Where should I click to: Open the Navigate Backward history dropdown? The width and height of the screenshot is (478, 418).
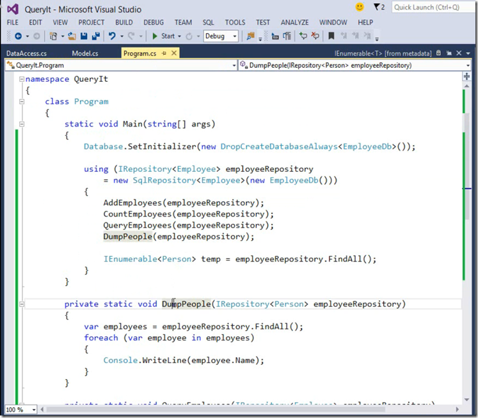click(x=28, y=36)
